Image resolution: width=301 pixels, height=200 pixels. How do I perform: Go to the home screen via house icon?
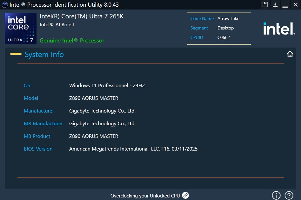(x=290, y=54)
